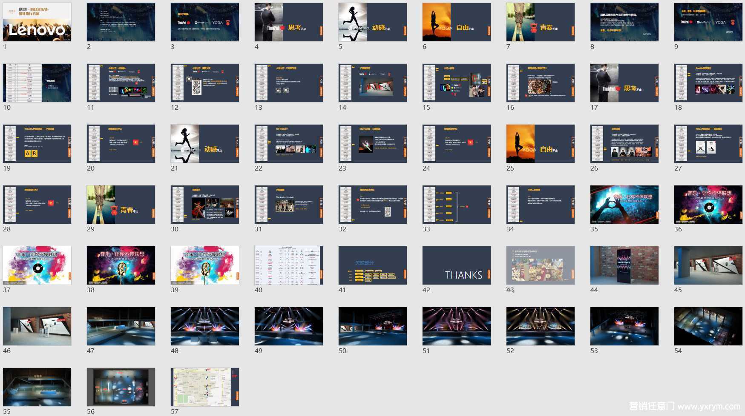745x416 pixels.
Task: Select slide 44 brick wall banner
Action: click(624, 265)
